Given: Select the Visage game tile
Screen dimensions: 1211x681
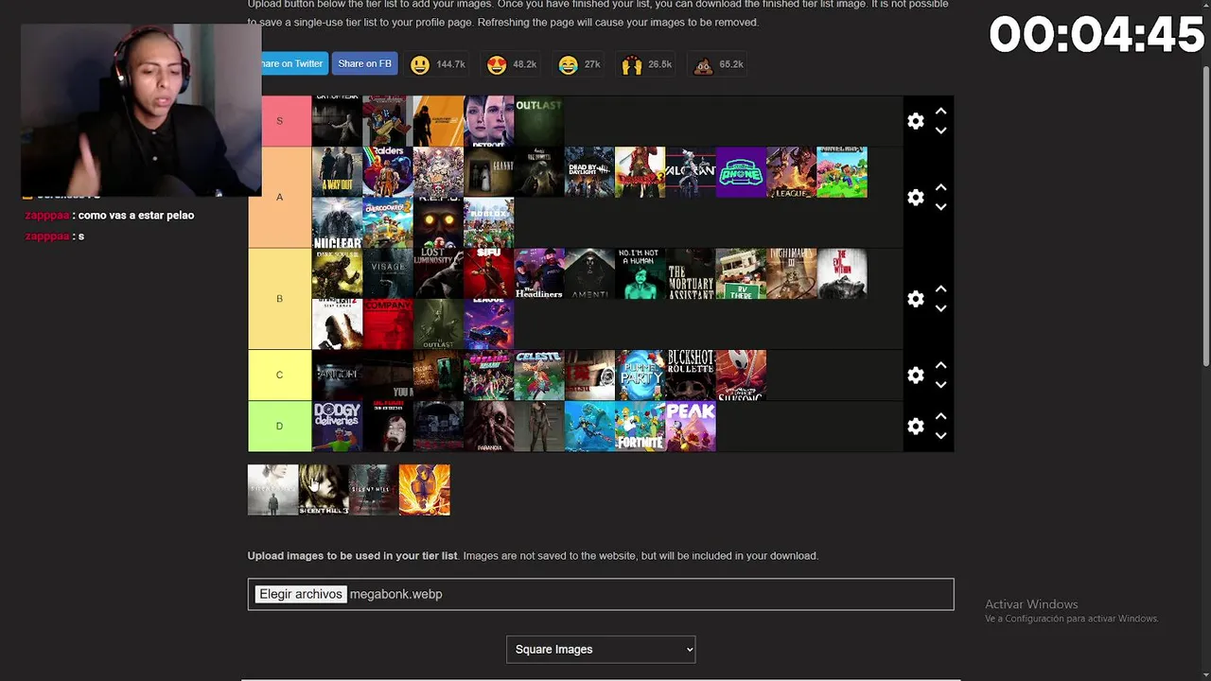Looking at the screenshot, I should tap(388, 273).
